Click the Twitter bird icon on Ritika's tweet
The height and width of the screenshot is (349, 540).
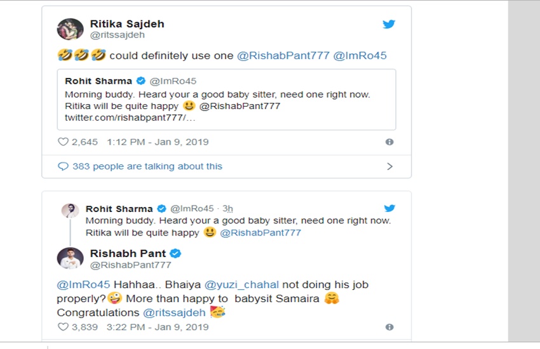[x=389, y=24]
